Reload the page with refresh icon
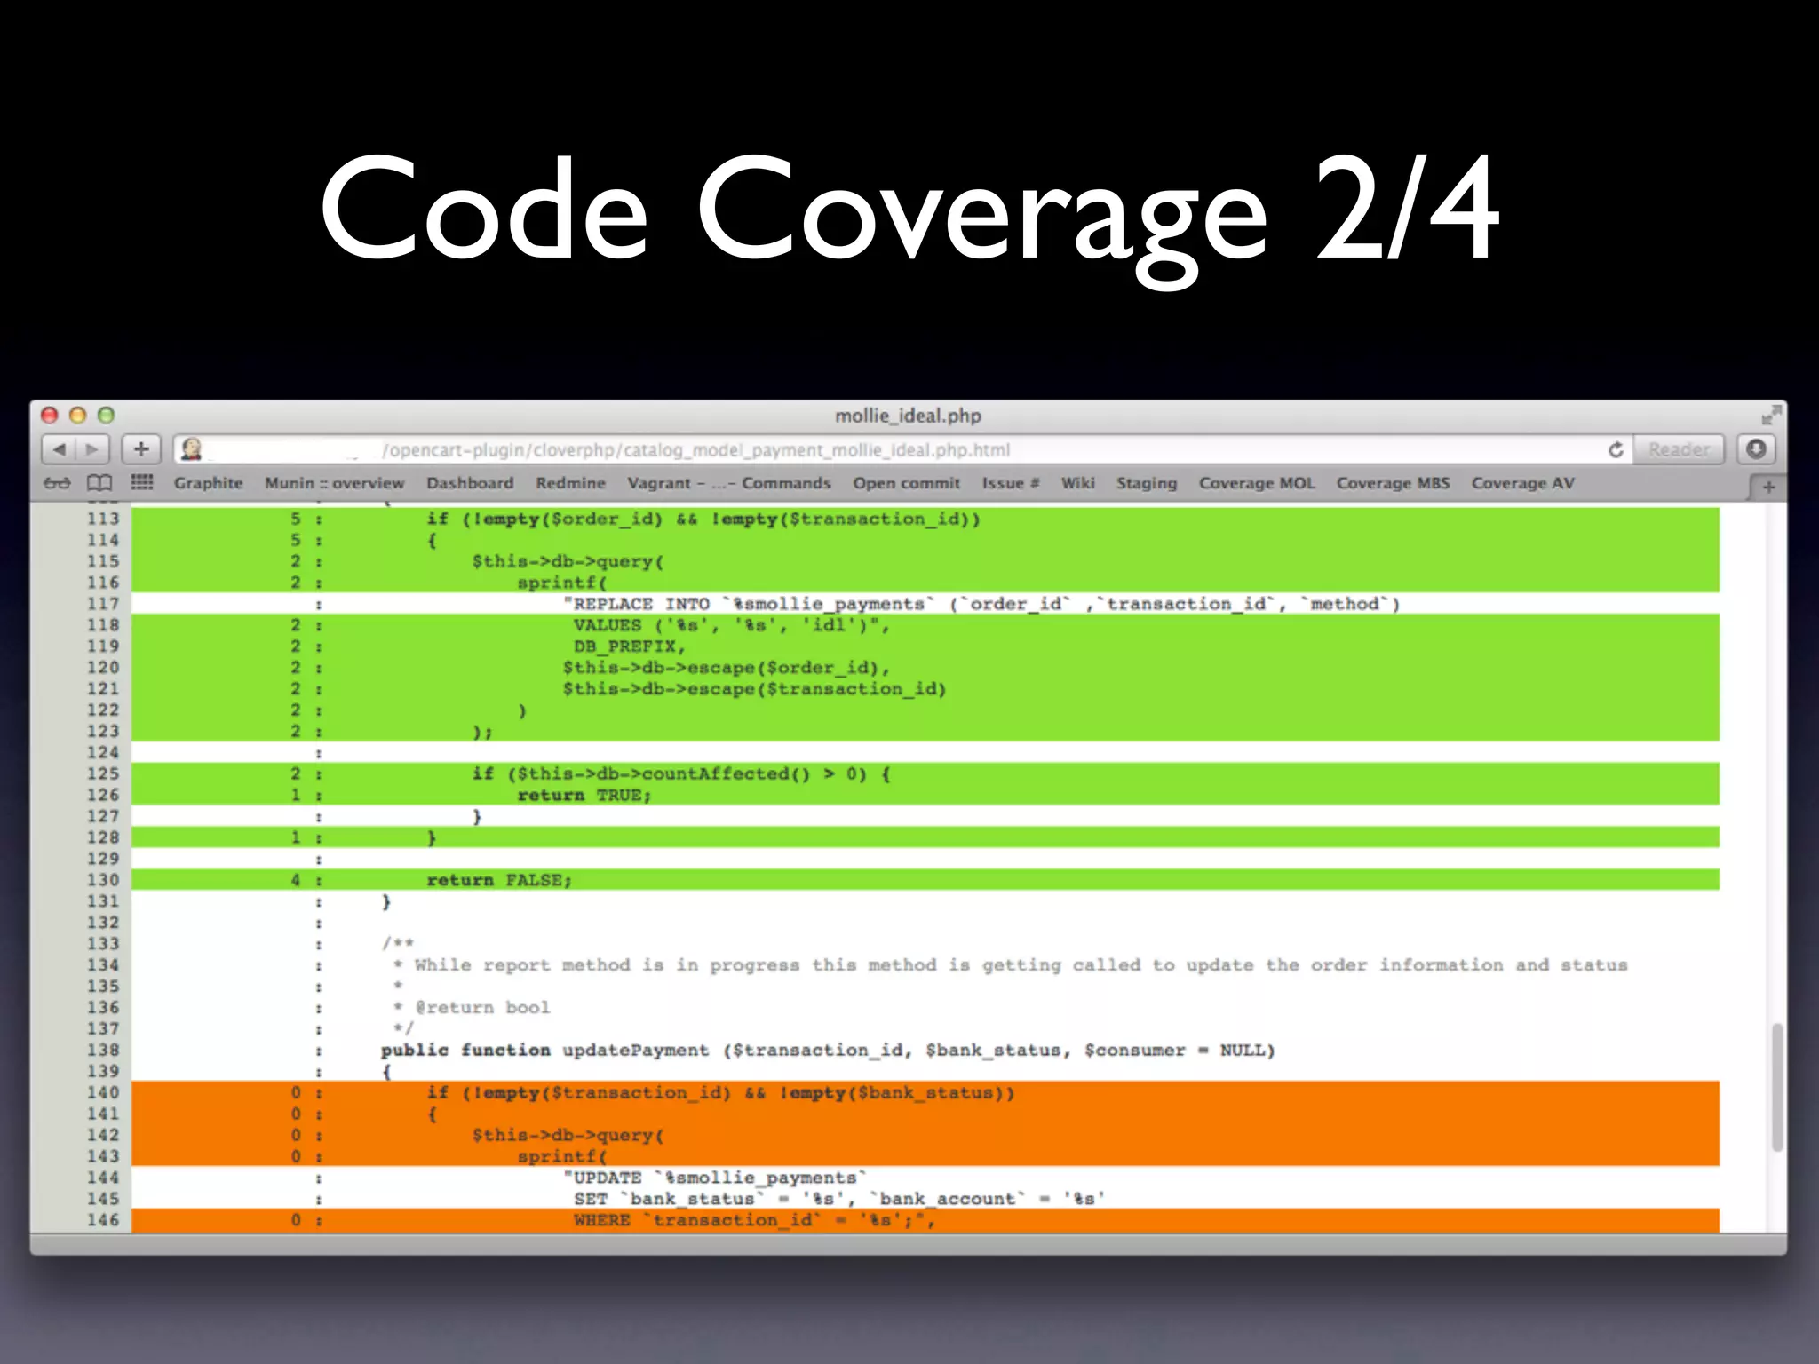 pyautogui.click(x=1616, y=450)
